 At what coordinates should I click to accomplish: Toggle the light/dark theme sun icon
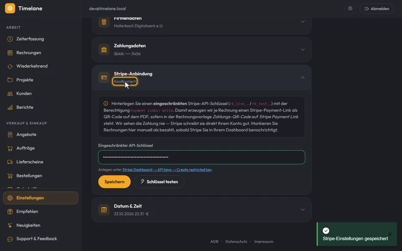click(350, 8)
